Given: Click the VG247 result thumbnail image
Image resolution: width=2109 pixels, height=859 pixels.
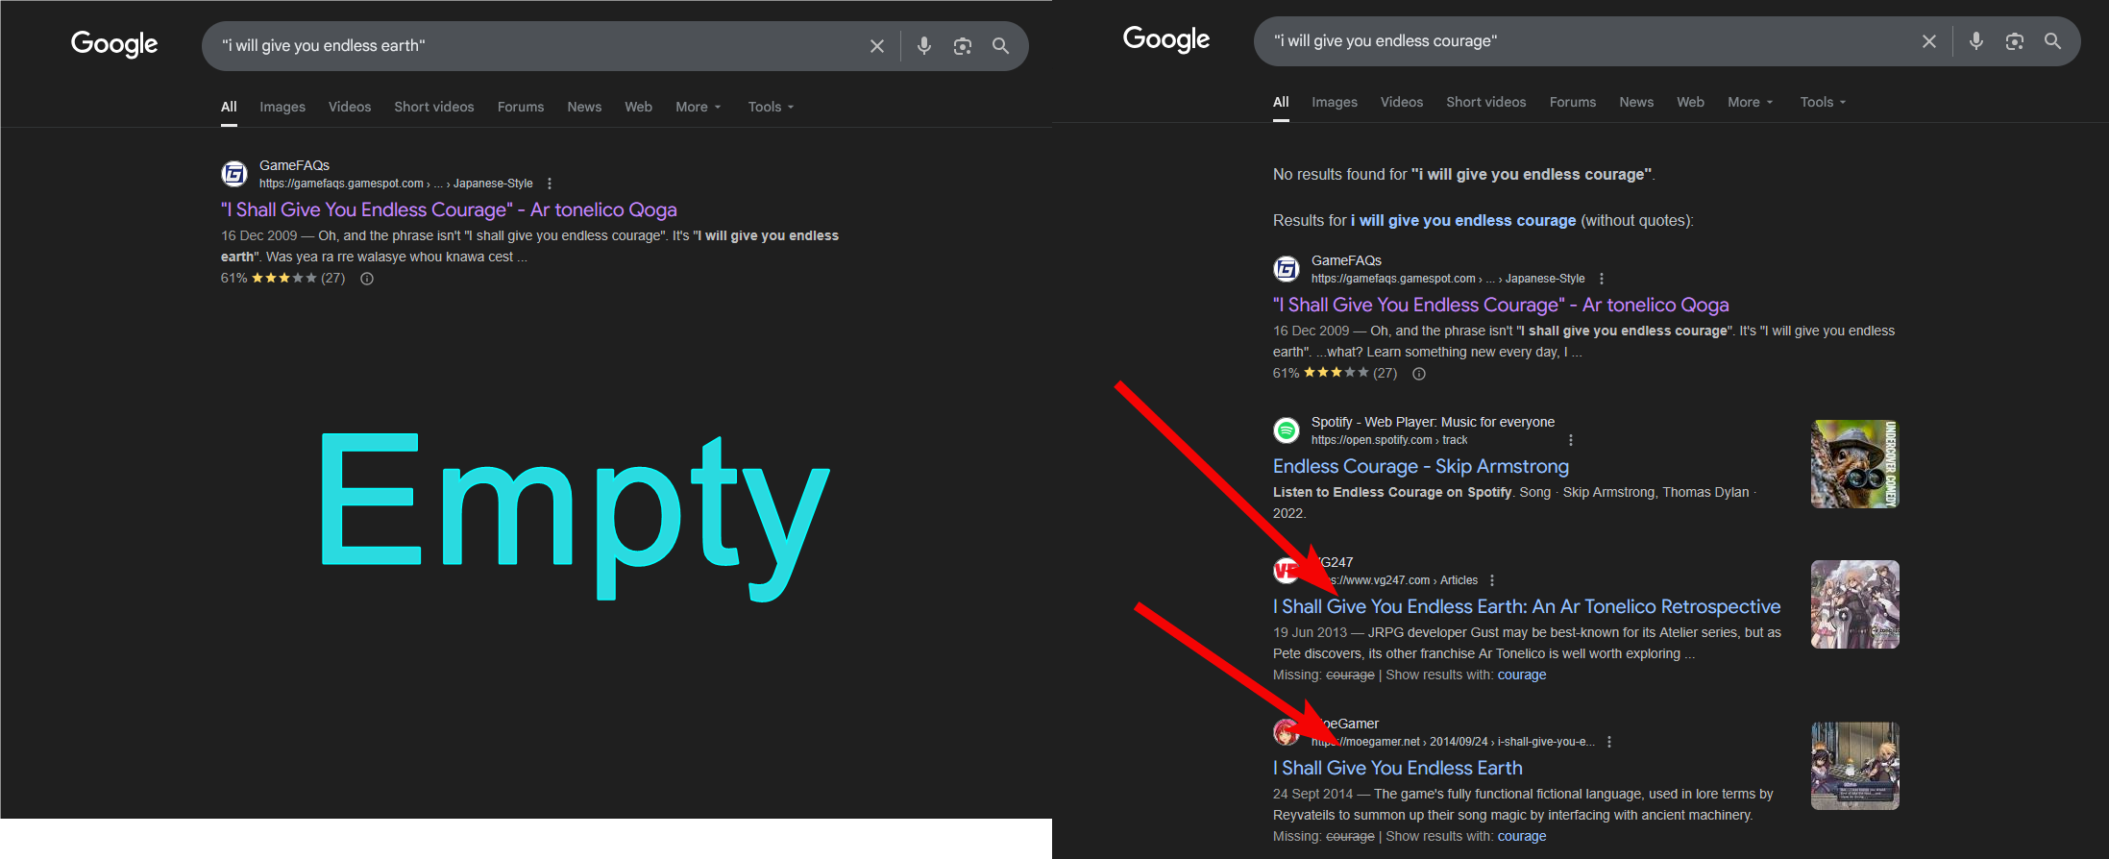Looking at the screenshot, I should 1855,604.
